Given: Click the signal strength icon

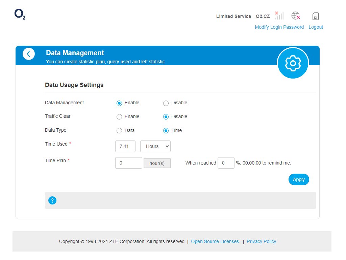Looking at the screenshot, I should tap(279, 16).
